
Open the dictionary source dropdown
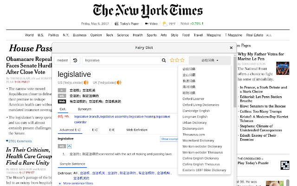tap(210, 60)
